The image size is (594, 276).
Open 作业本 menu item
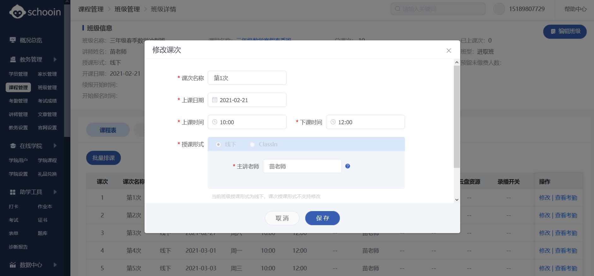[45, 206]
